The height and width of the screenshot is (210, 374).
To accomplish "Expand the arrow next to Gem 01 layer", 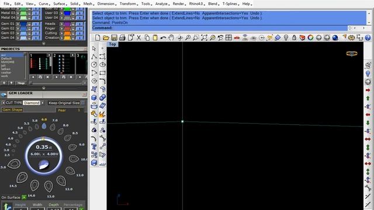I will (18, 24).
